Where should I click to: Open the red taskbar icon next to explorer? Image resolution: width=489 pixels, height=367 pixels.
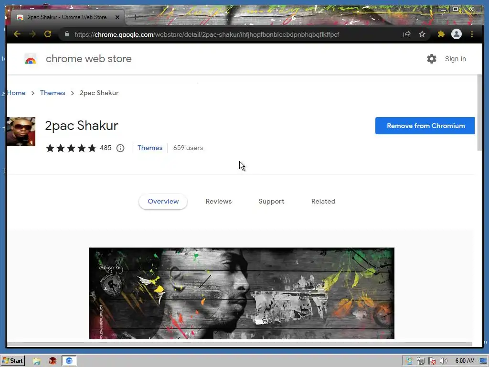tap(53, 361)
